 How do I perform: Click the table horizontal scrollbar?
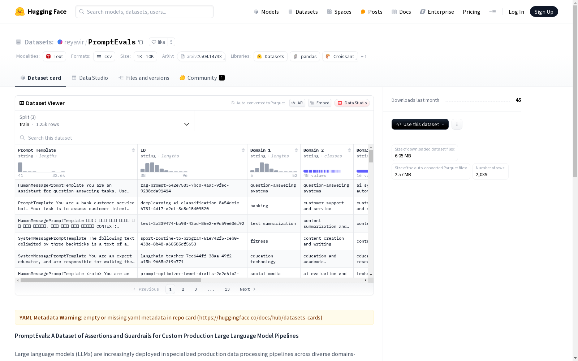pyautogui.click(x=111, y=280)
